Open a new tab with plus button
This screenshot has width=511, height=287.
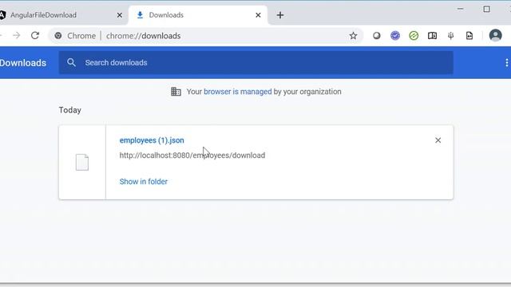[280, 15]
